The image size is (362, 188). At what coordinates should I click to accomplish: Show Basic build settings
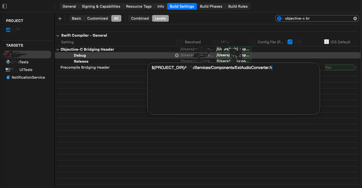tap(77, 18)
